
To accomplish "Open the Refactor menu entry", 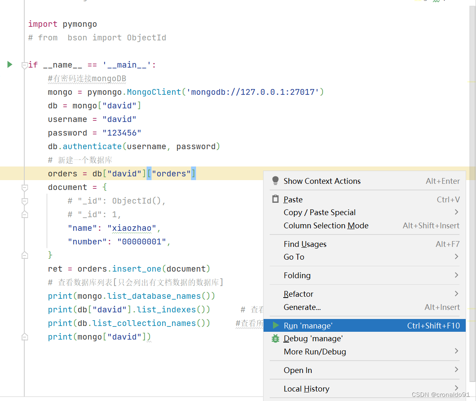I will (364, 294).
